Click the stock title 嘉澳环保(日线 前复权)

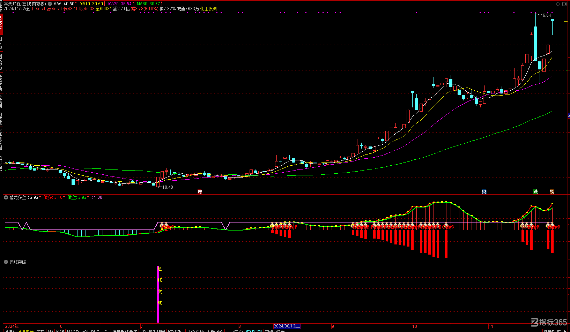coord(25,4)
